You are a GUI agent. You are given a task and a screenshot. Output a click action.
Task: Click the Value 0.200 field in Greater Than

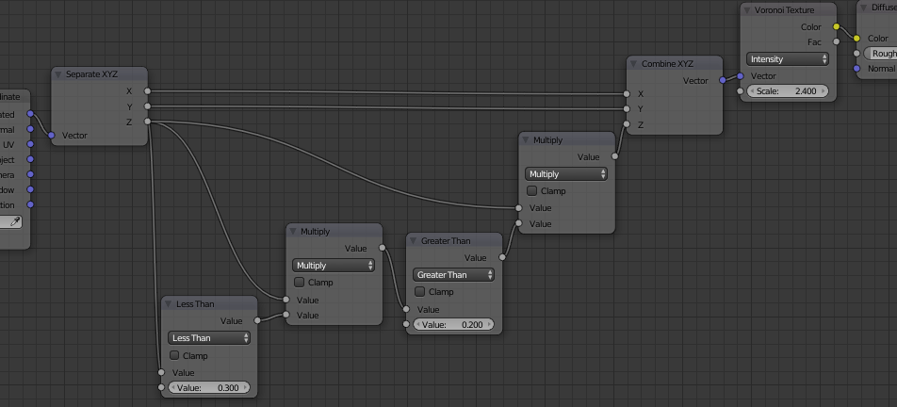[x=453, y=325]
